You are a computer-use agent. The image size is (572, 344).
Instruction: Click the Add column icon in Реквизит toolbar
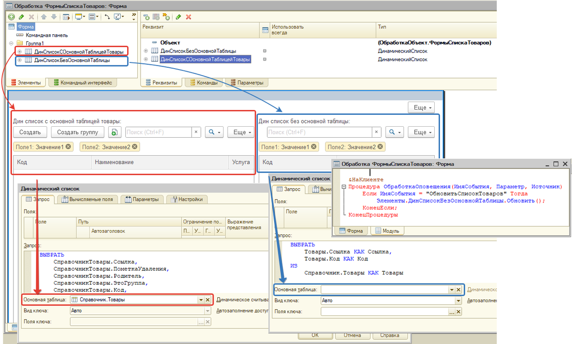pyautogui.click(x=156, y=17)
